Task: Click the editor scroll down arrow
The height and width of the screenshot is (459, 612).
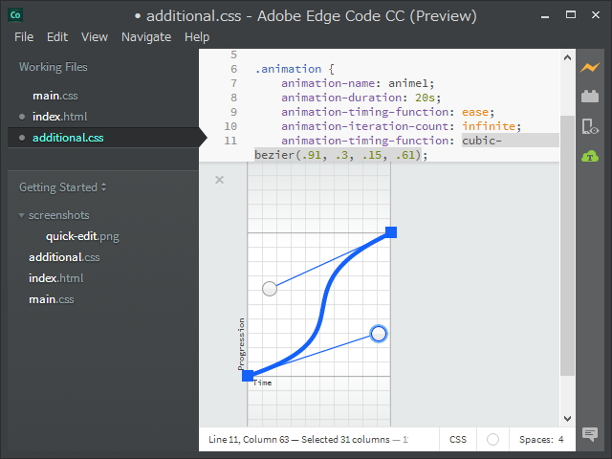Action: tap(567, 419)
